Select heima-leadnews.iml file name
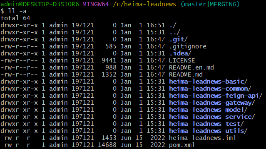The width and height of the screenshot is (266, 149). 202,138
